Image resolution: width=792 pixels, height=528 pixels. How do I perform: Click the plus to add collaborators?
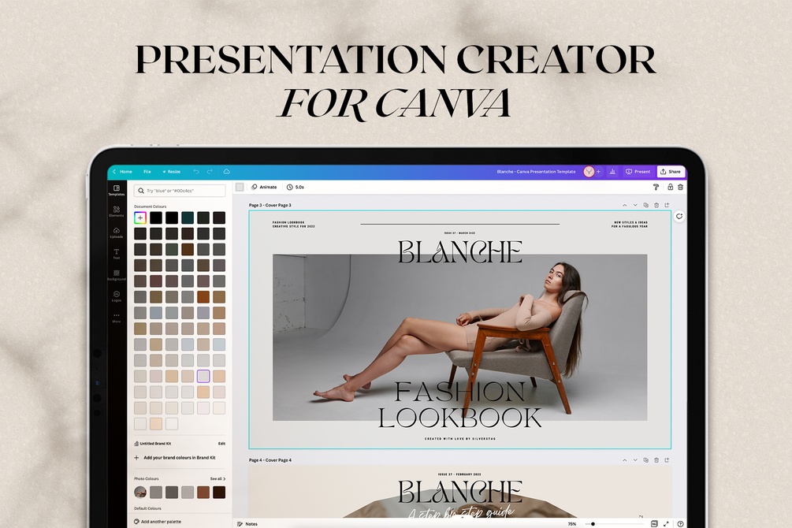[599, 172]
